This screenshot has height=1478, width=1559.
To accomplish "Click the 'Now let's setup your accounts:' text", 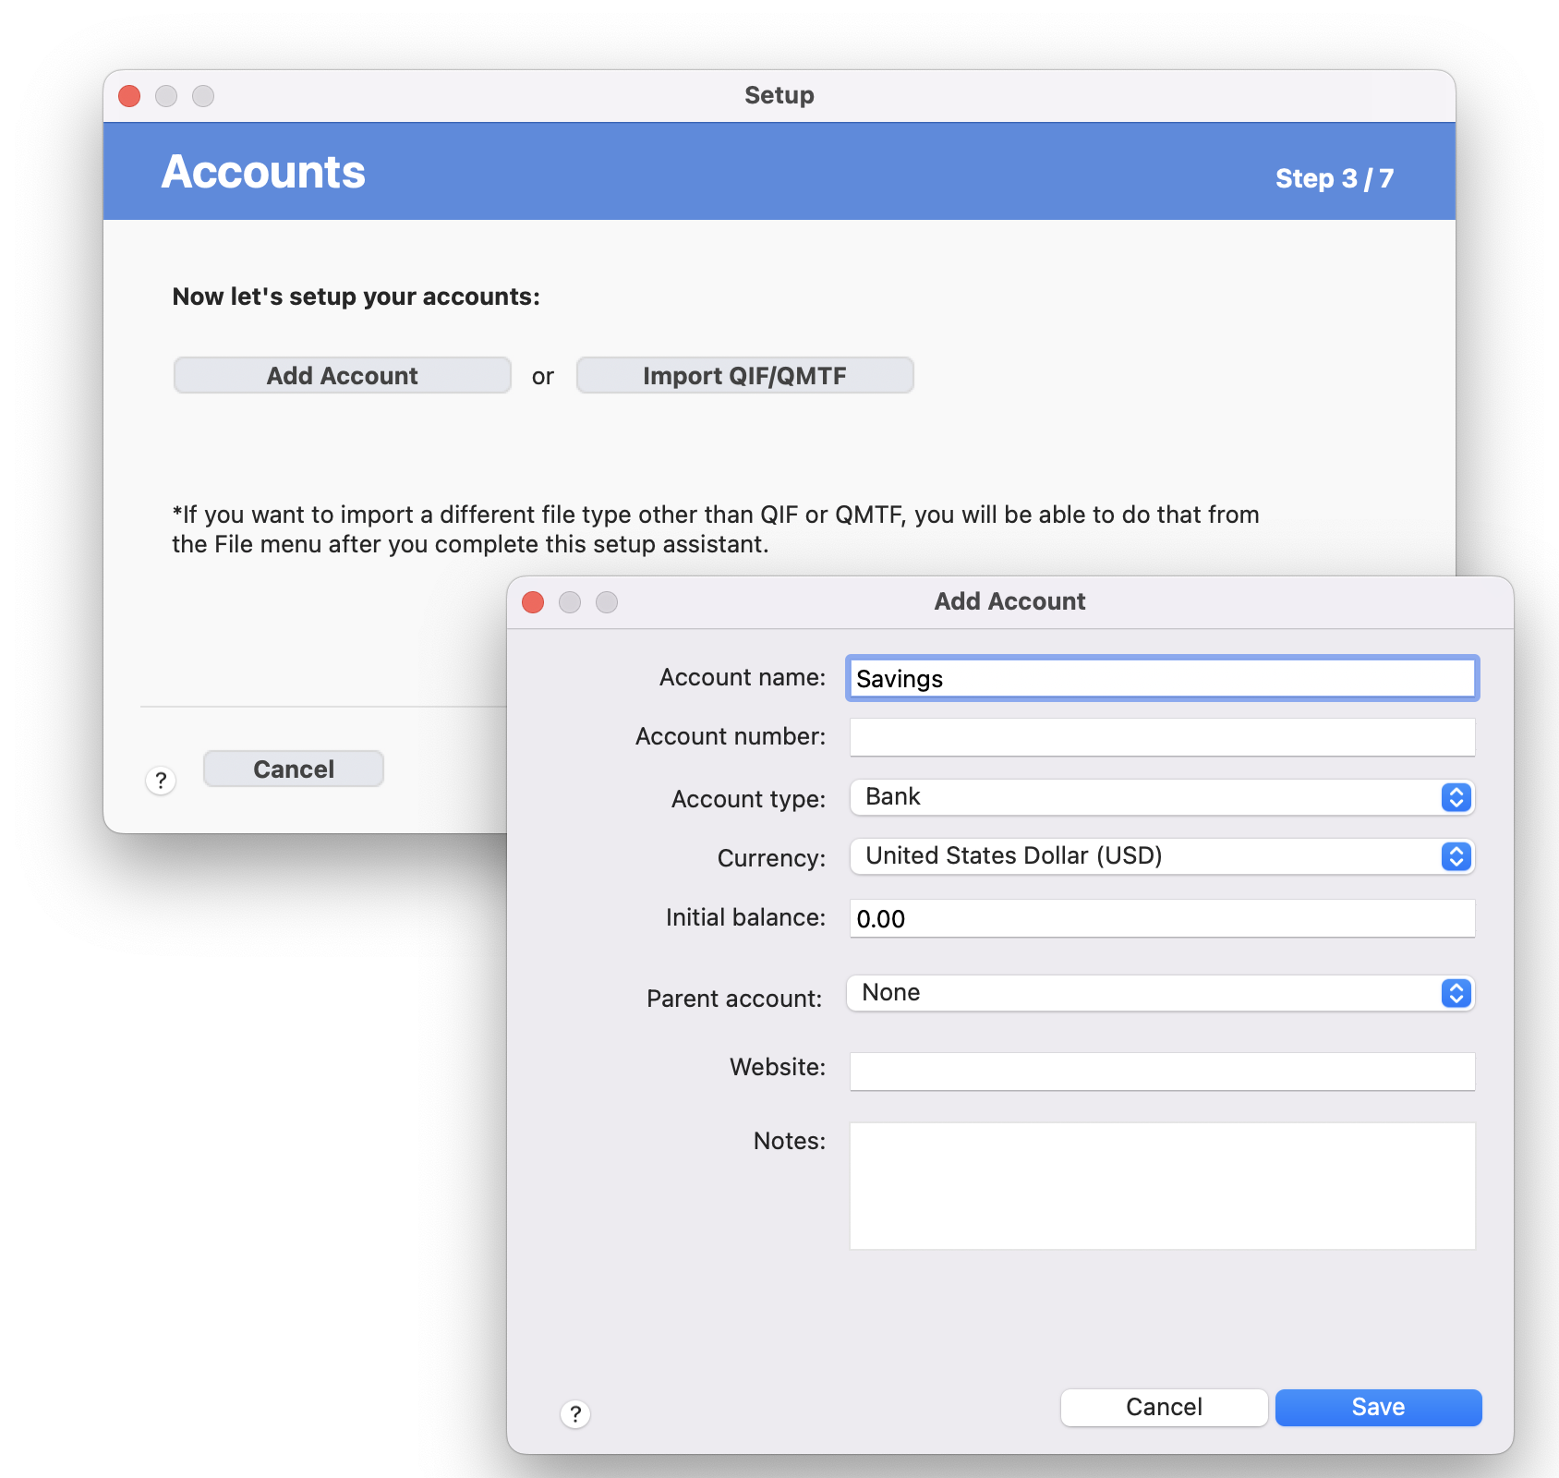I will [x=356, y=297].
